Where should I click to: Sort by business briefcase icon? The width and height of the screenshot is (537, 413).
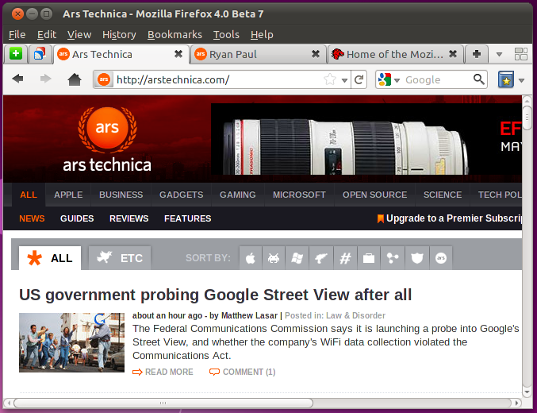[369, 258]
